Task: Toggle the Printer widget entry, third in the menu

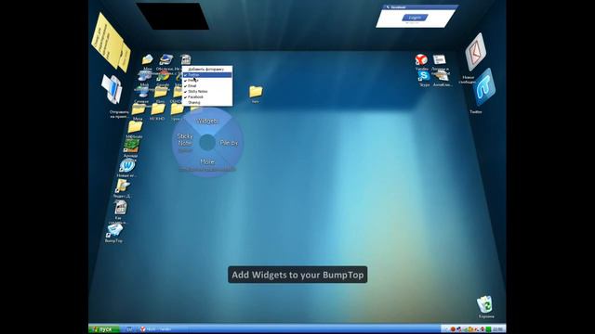Action: [x=207, y=81]
